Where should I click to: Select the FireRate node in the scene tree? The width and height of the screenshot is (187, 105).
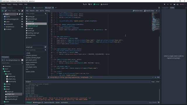(8, 29)
